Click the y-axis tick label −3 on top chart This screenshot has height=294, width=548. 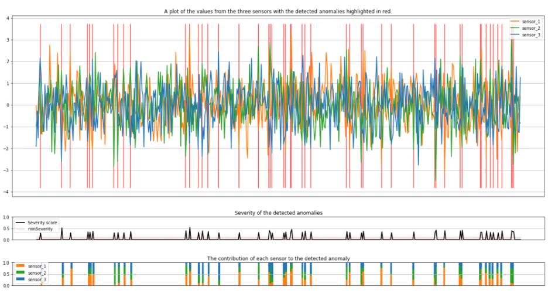tap(6, 170)
